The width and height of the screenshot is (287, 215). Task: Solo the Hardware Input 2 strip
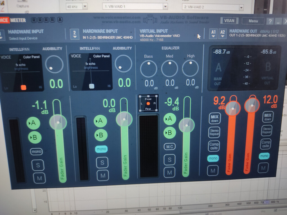[102, 162]
